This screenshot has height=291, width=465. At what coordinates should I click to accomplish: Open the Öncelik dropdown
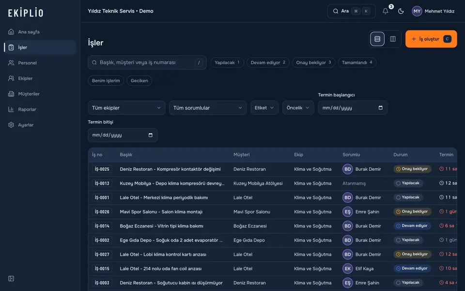pyautogui.click(x=298, y=108)
